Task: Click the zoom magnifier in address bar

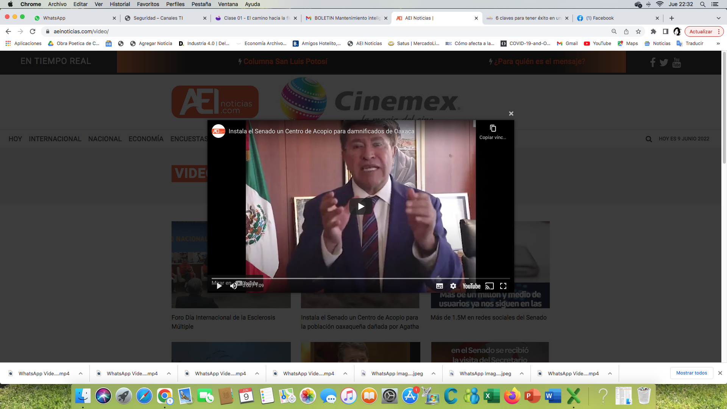Action: (614, 31)
